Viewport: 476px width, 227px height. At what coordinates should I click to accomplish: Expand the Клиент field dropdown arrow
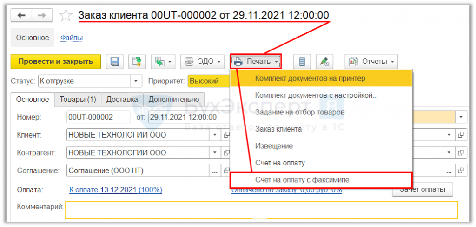(x=215, y=135)
